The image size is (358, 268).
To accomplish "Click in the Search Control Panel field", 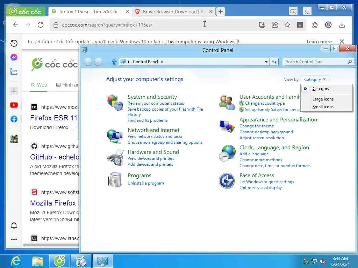I will 318,62.
